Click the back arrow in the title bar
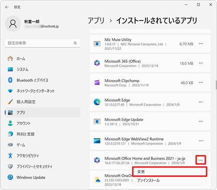The width and height of the screenshot is (217, 190). pos(7,7)
